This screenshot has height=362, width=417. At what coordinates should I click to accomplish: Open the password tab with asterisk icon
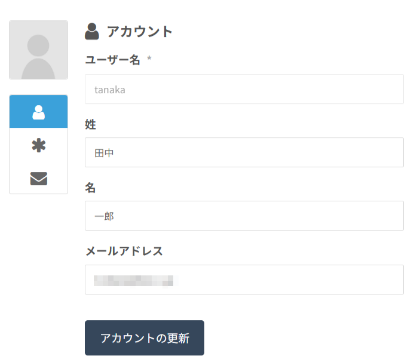pos(39,145)
